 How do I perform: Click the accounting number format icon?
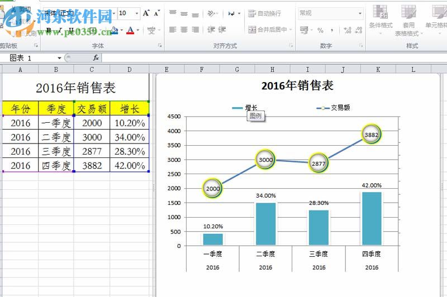tap(304, 30)
